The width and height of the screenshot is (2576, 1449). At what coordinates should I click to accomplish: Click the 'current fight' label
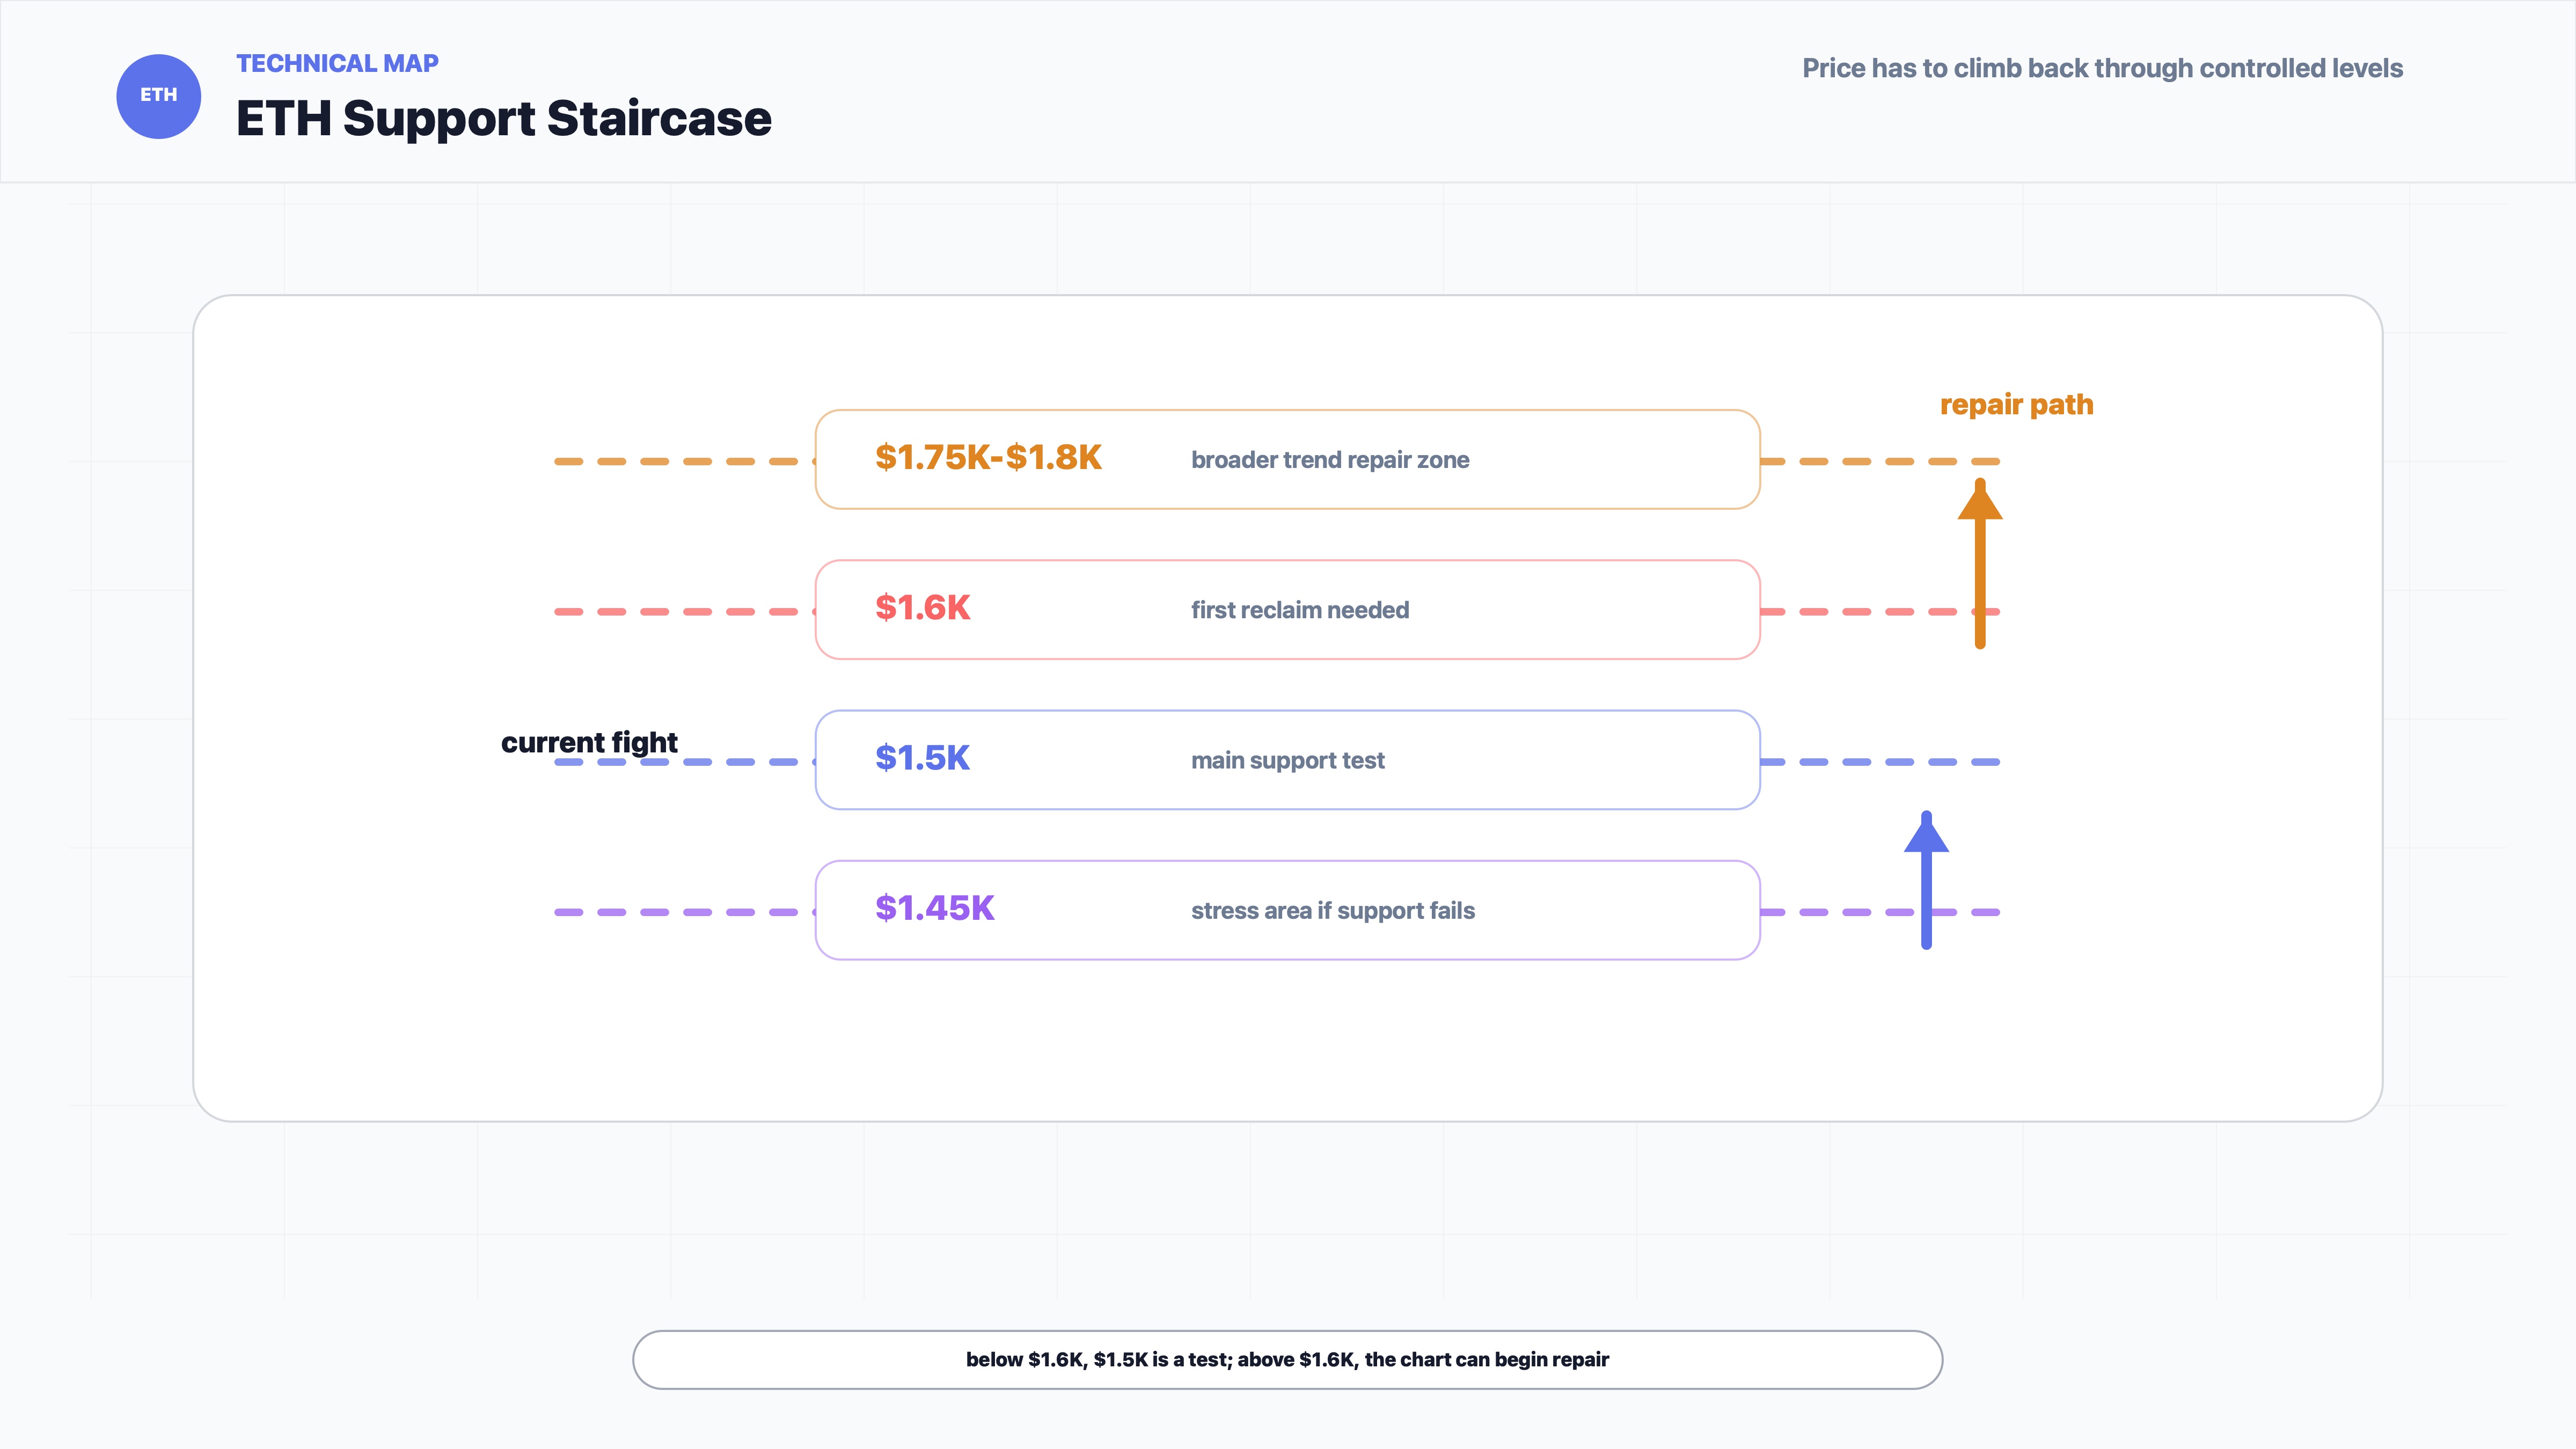(589, 742)
